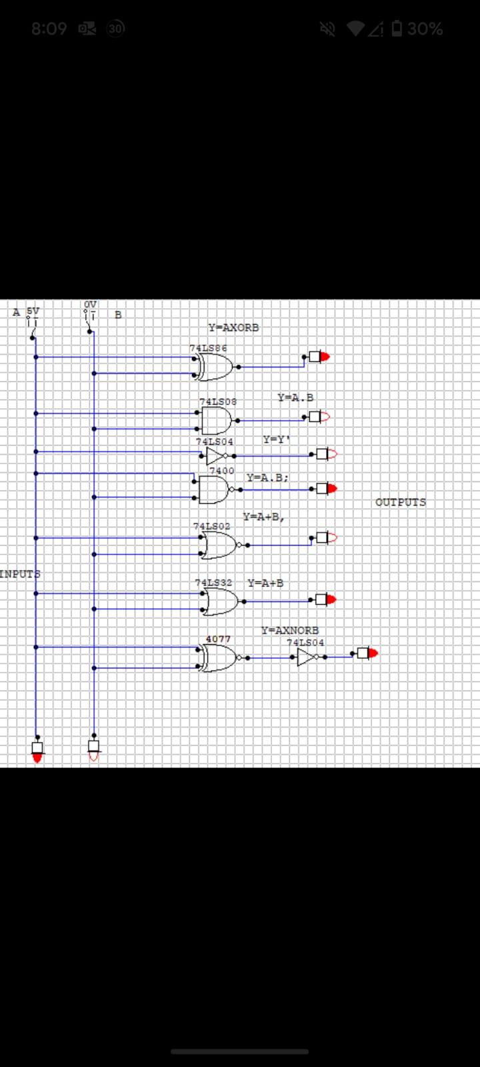Viewport: 480px width, 1067px height.
Task: Click the lit LED on XOR output
Action: tap(320, 356)
